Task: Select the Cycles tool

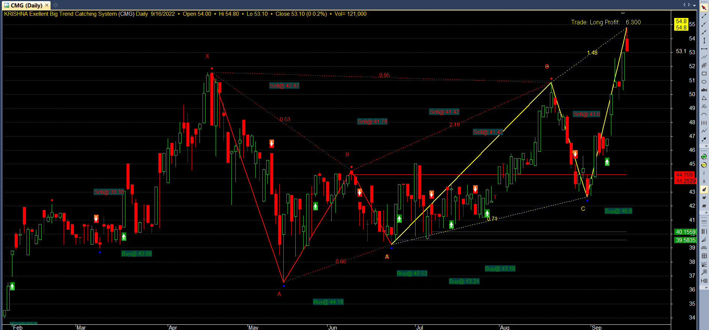Action: tap(704, 123)
